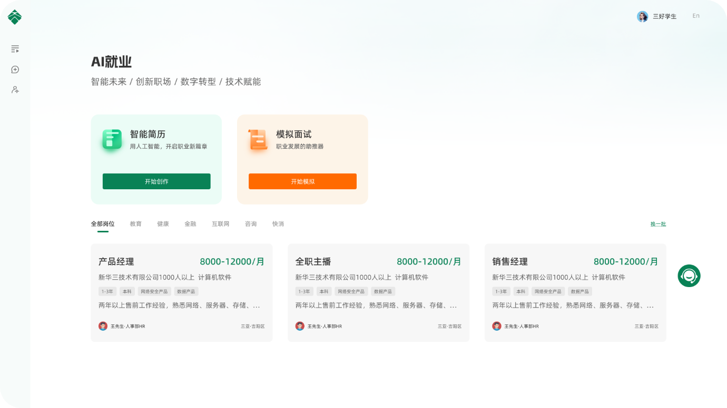Click the green customer service headset icon
The image size is (727, 408).
pos(689,276)
